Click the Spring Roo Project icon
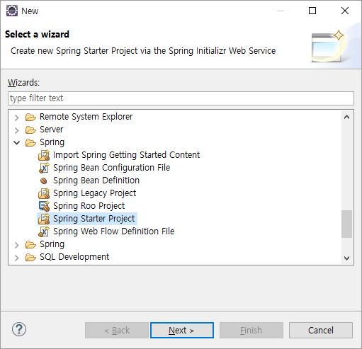The width and height of the screenshot is (362, 349). [x=44, y=206]
